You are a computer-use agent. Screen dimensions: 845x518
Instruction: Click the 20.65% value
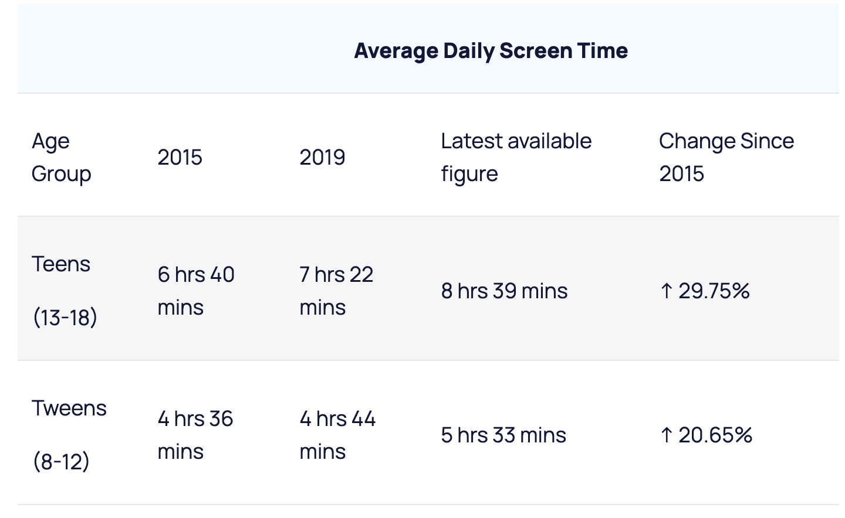tap(715, 435)
